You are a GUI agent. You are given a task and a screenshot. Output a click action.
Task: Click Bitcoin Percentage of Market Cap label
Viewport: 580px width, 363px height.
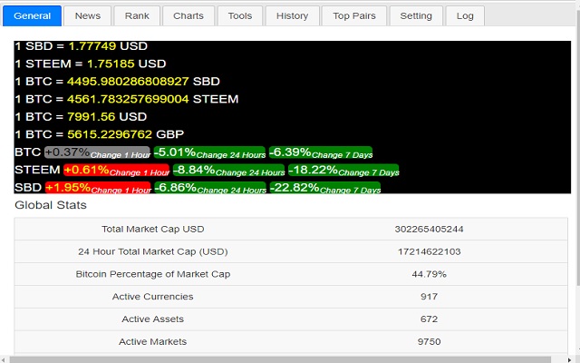153,274
